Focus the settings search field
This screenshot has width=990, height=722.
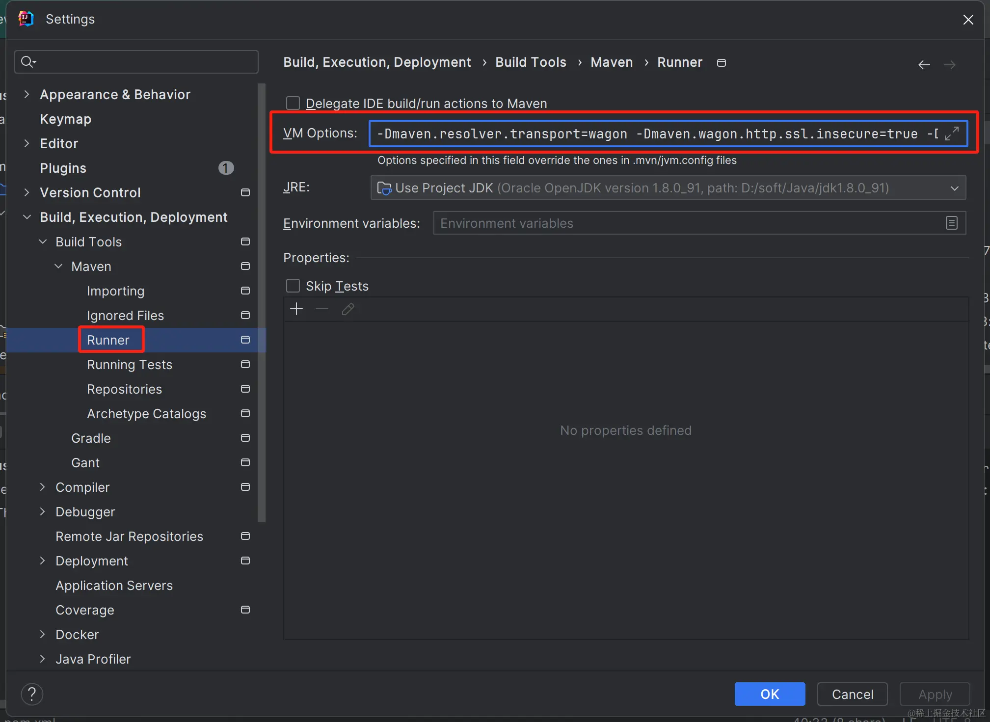(x=136, y=62)
